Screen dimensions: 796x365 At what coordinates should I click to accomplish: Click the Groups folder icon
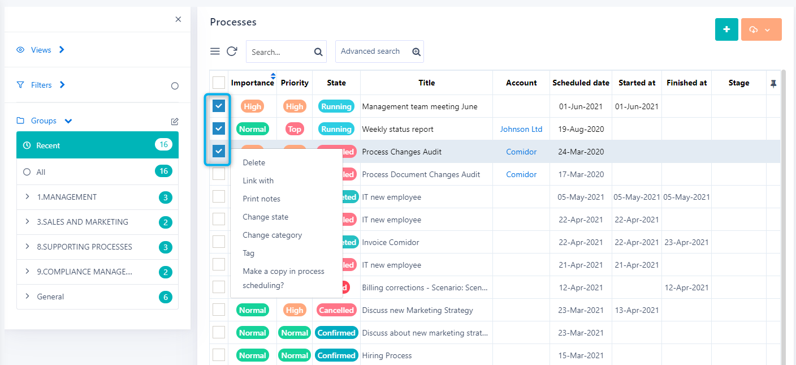(x=20, y=121)
